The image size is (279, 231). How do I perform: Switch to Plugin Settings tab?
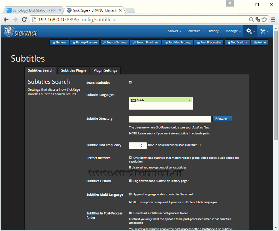105,70
